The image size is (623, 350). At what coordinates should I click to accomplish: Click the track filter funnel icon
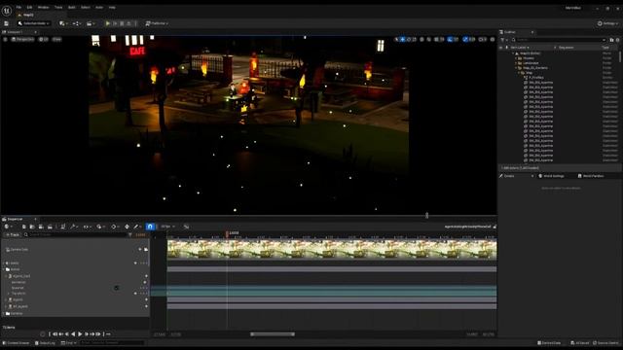129,235
